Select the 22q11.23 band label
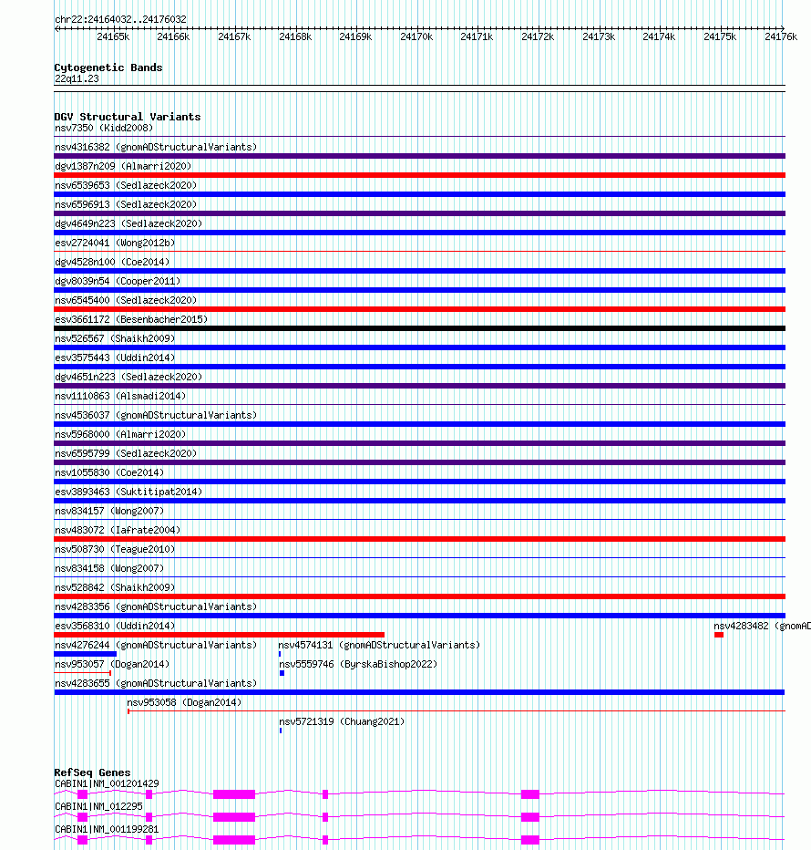The image size is (811, 850). tap(77, 79)
